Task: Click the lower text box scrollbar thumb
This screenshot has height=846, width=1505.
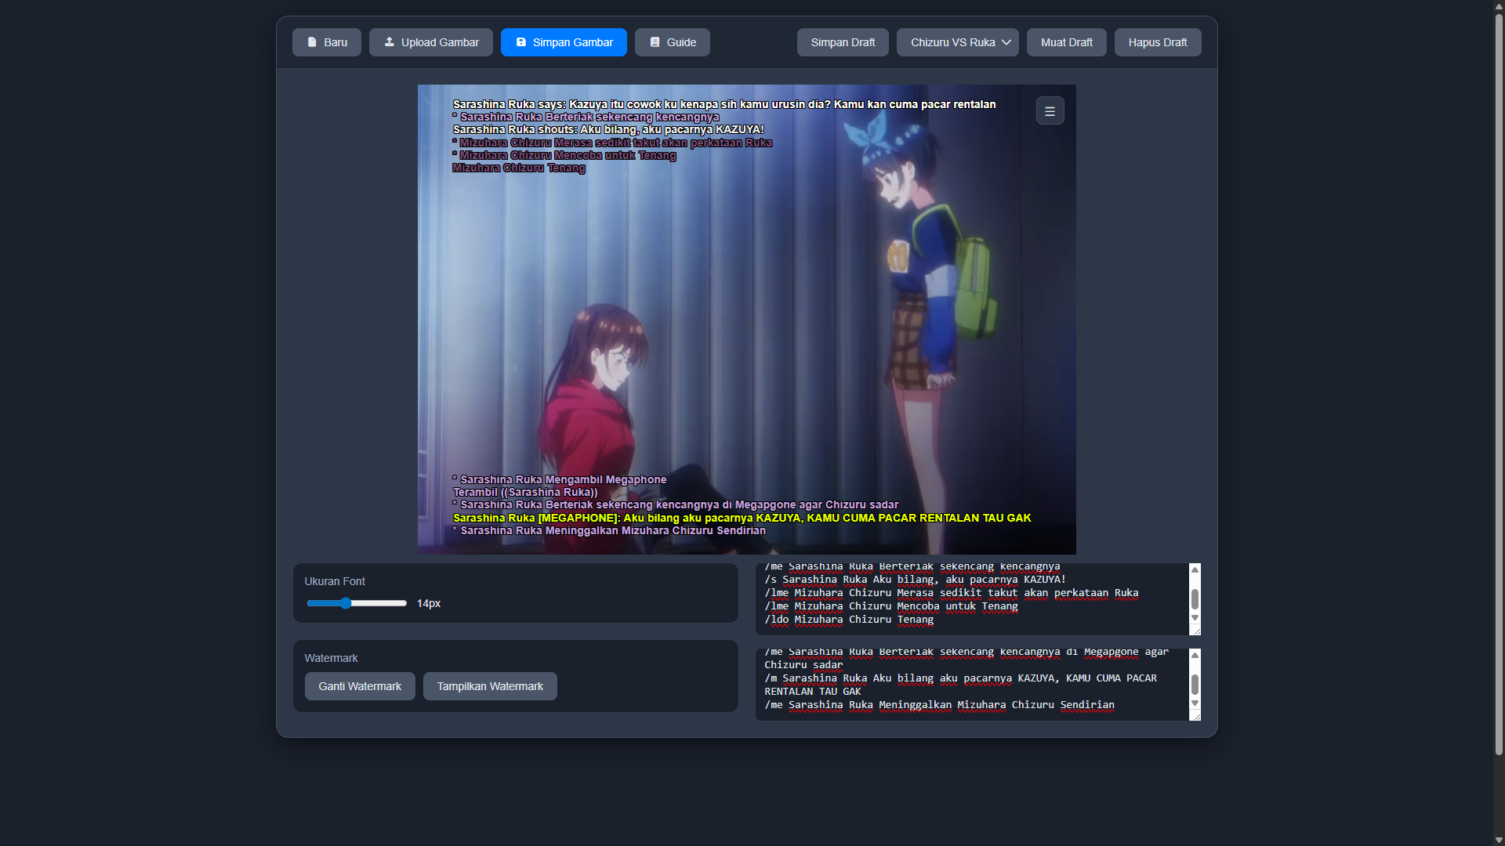Action: 1195,685
